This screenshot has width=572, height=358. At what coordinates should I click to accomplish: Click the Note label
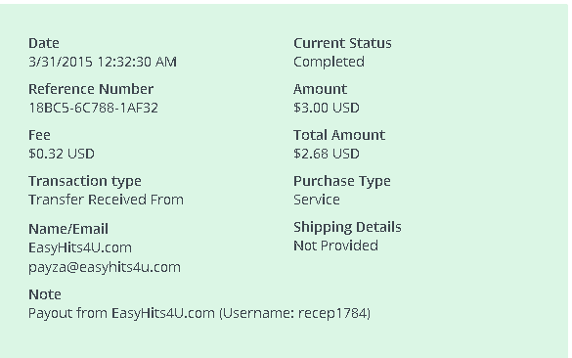tap(45, 294)
